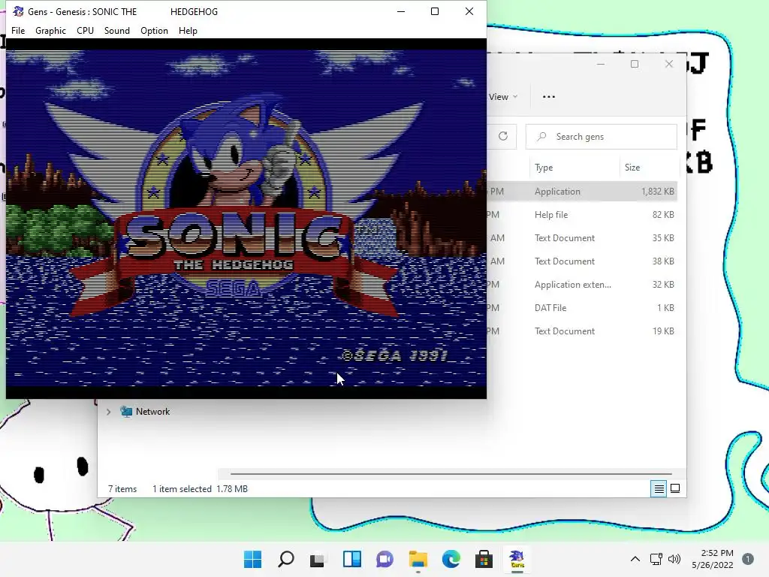Select the Application file row, 1,832 KB
Viewport: 769px width, 577px height.
click(582, 192)
